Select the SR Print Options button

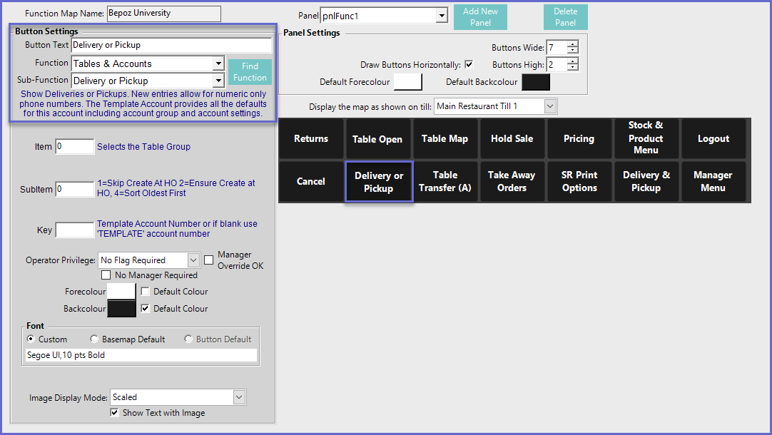[579, 182]
